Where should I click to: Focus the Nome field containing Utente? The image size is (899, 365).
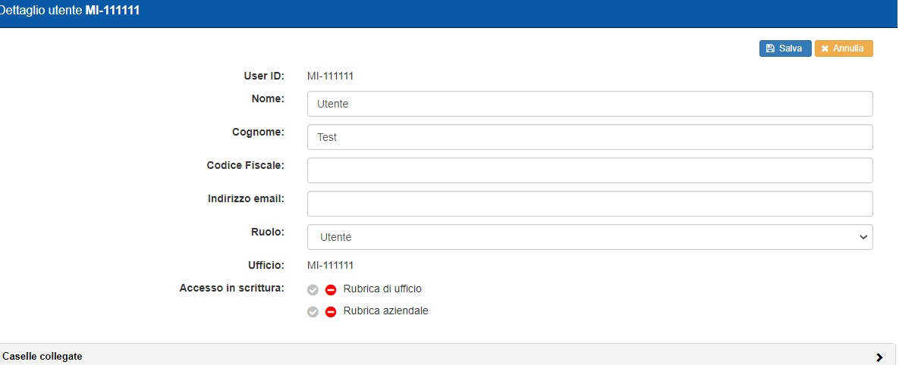click(589, 104)
